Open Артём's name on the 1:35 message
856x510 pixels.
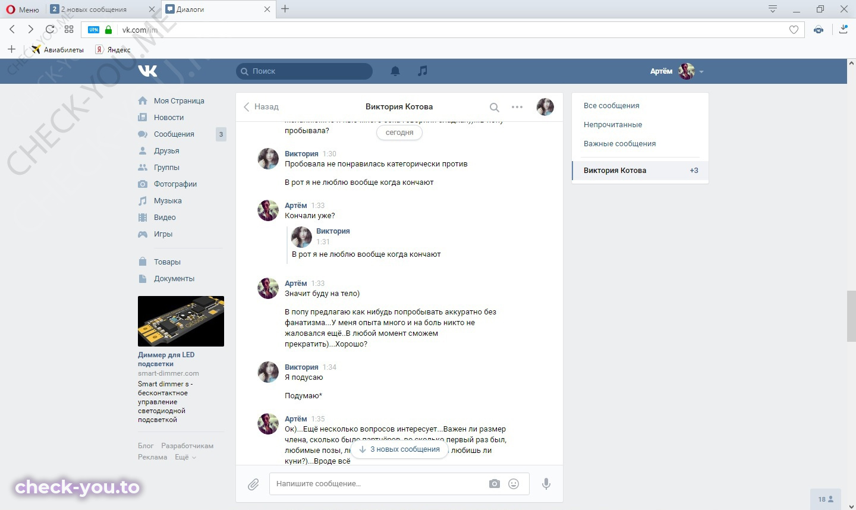[x=296, y=419]
